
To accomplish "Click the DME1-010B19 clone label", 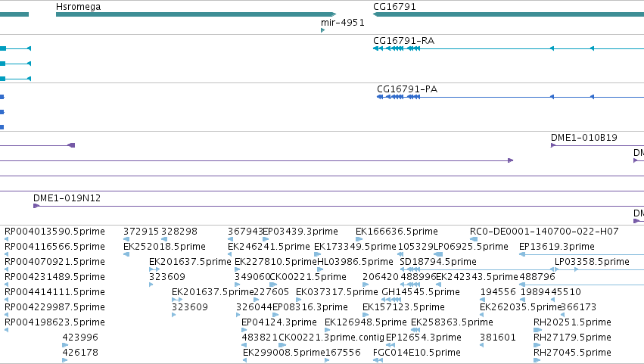I will [x=584, y=138].
